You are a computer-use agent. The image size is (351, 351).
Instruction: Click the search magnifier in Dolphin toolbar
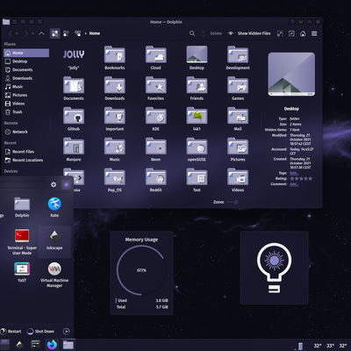pos(192,33)
